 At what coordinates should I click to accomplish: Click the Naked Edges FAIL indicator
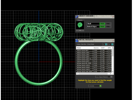tap(108, 27)
